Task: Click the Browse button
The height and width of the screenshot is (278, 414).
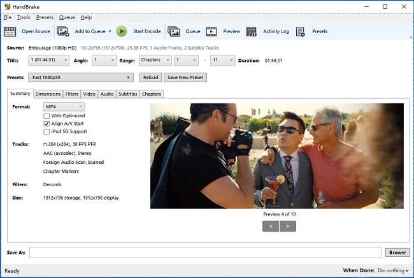Action: pyautogui.click(x=397, y=252)
